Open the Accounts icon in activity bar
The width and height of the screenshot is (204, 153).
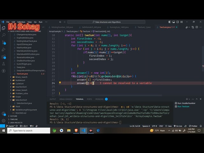4,114
